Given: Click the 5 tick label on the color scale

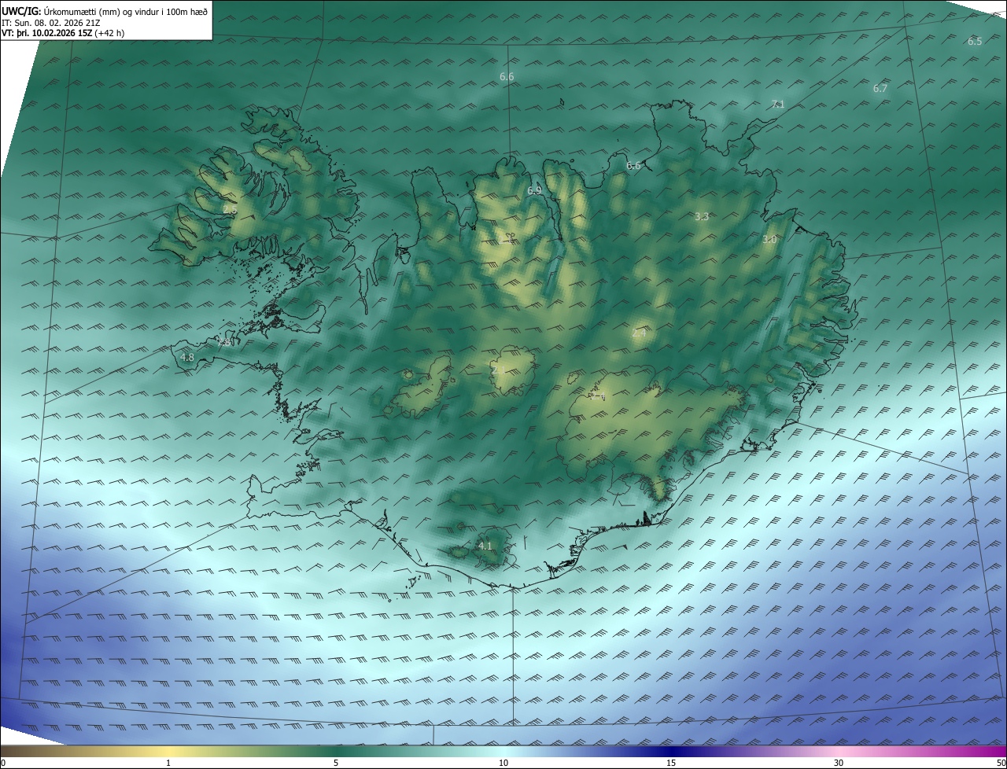Looking at the screenshot, I should point(336,763).
